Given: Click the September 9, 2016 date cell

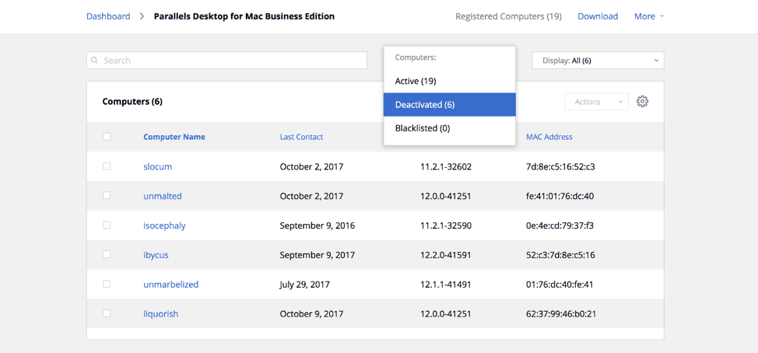Looking at the screenshot, I should click(x=317, y=225).
